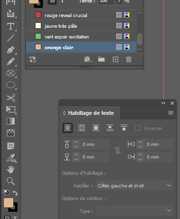
Task: Increase the left offset value
Action: (140, 142)
